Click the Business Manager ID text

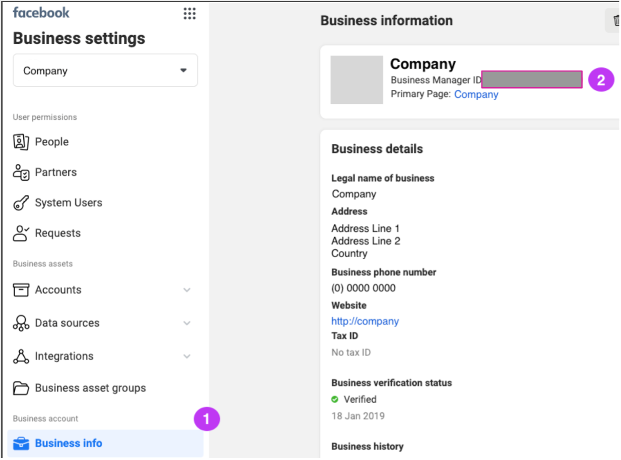(x=436, y=80)
